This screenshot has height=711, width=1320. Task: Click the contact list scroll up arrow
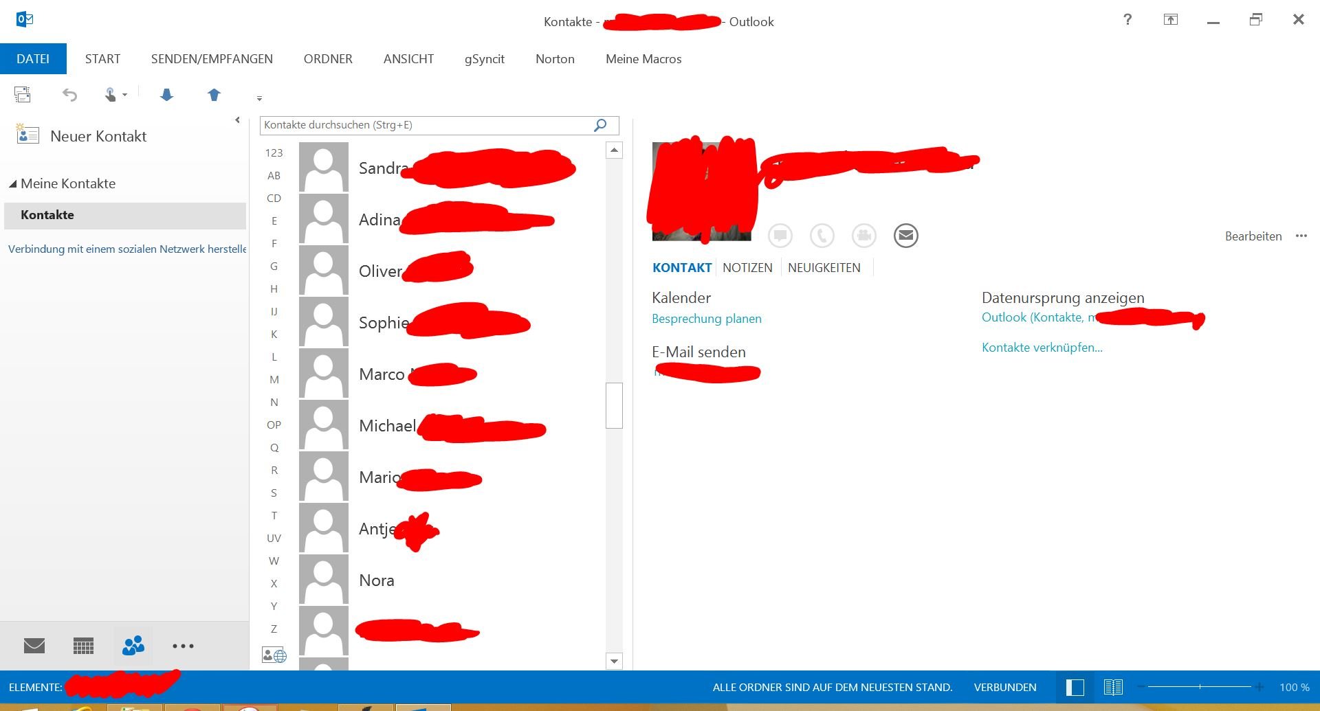pyautogui.click(x=614, y=150)
